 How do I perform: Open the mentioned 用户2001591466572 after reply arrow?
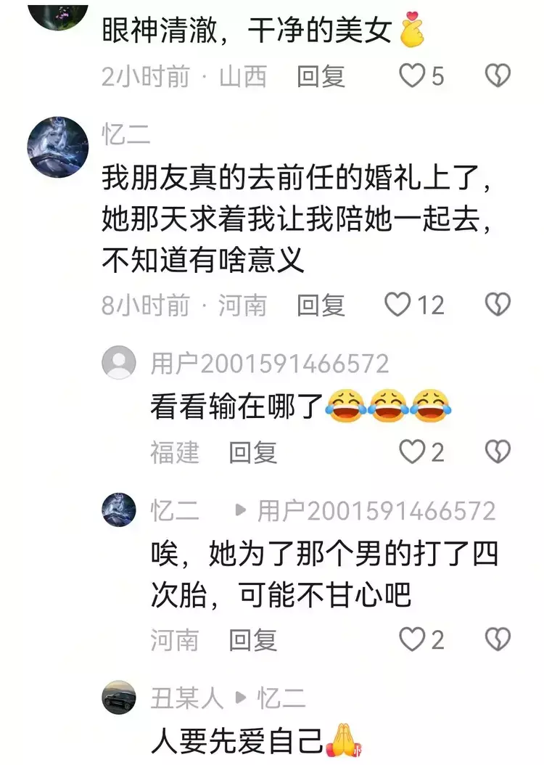(376, 511)
